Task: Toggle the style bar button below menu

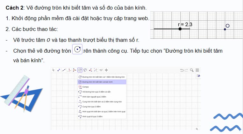Action: [x=198, y=76]
